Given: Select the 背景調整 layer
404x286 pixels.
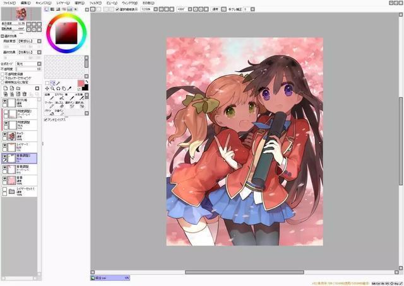Looking at the screenshot, I should (x=20, y=169).
